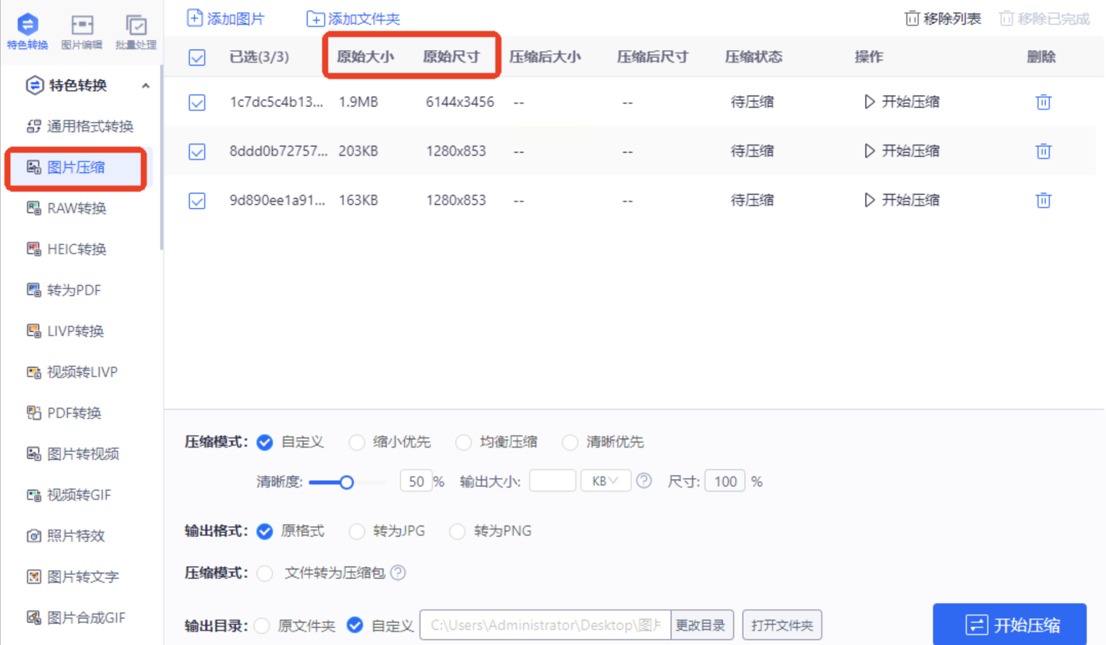Click the 添加图片 icon
The height and width of the screenshot is (645, 1106).
click(194, 18)
